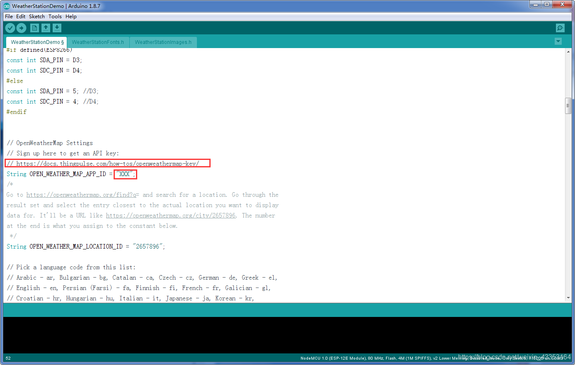Click the Arabic - ar language comment line
The height and width of the screenshot is (365, 575).
tap(142, 278)
